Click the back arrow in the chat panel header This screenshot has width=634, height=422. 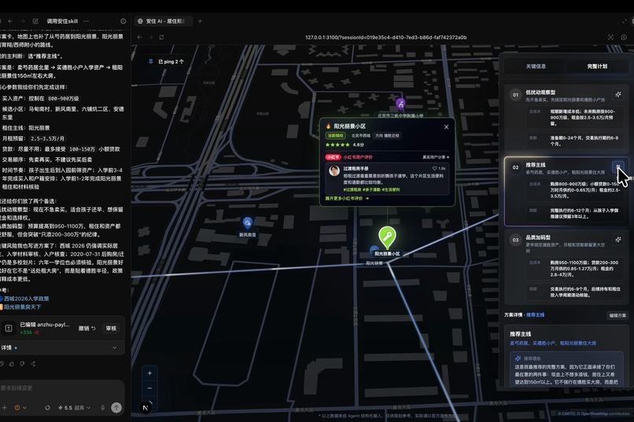[x=10, y=21]
